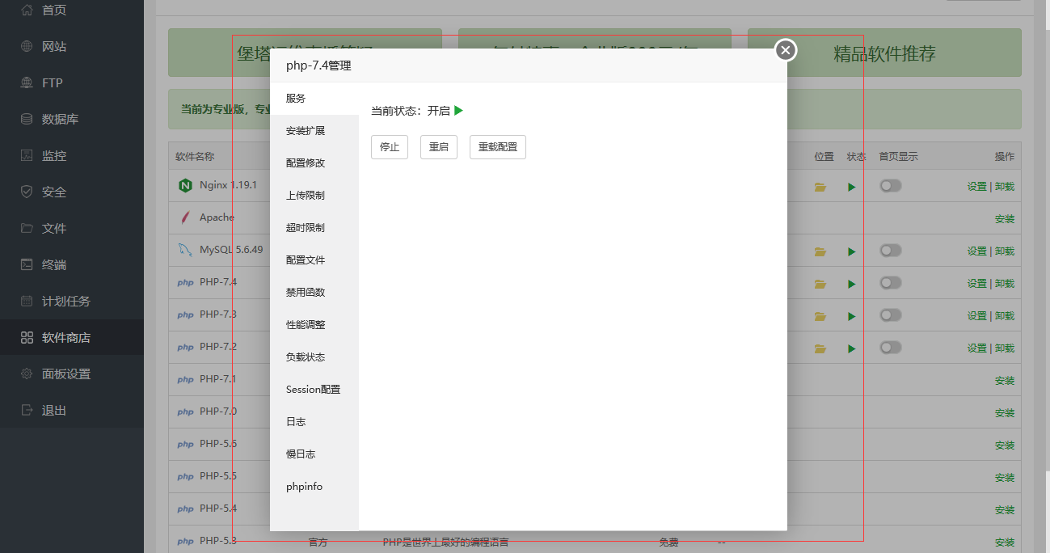Viewport: 1050px width, 553px height.
Task: Show the phpinfo tab
Action: tap(314, 487)
